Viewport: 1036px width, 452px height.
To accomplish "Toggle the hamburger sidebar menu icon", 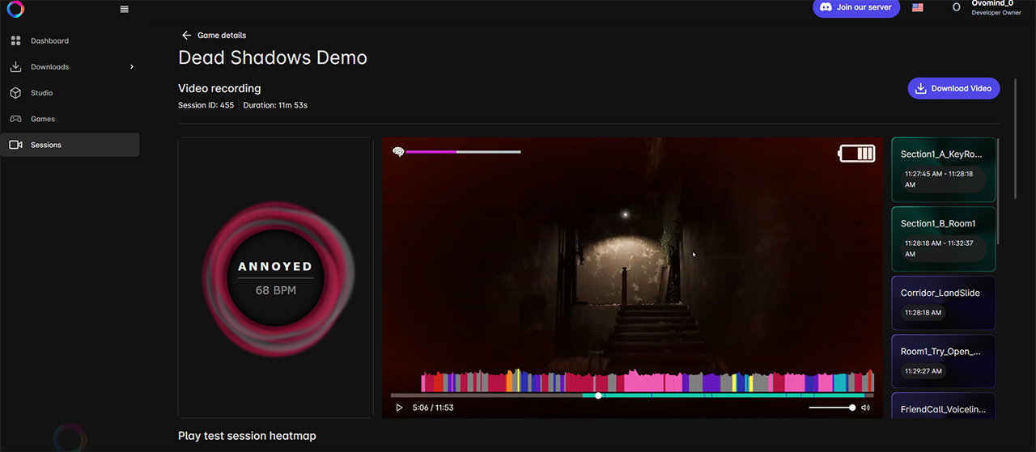I will tap(124, 10).
